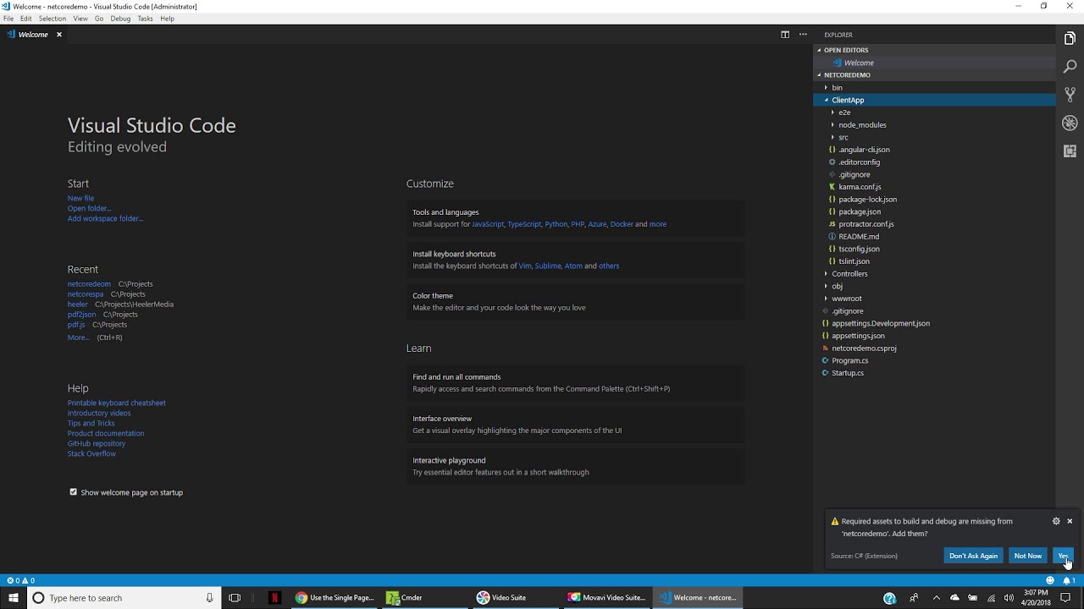1084x609 pixels.
Task: Click the Open folder... link
Action: pyautogui.click(x=89, y=208)
